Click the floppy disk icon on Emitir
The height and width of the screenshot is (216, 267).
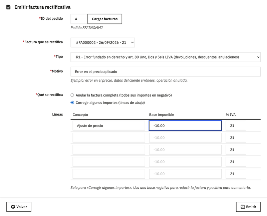click(x=243, y=207)
